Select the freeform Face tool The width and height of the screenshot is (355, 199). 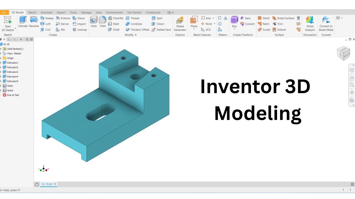(245, 18)
